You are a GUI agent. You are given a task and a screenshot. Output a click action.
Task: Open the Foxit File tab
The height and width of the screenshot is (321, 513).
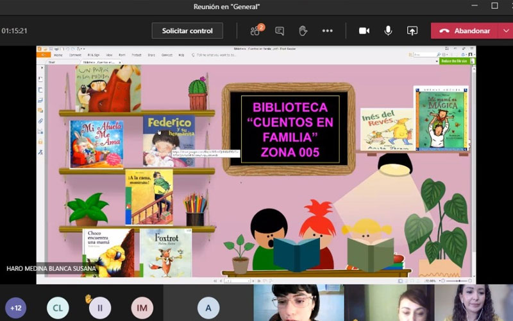44,55
